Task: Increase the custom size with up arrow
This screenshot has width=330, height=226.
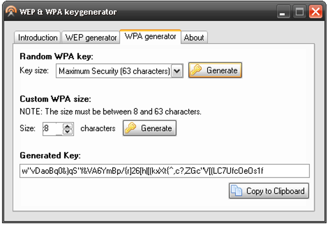Action: click(x=67, y=125)
